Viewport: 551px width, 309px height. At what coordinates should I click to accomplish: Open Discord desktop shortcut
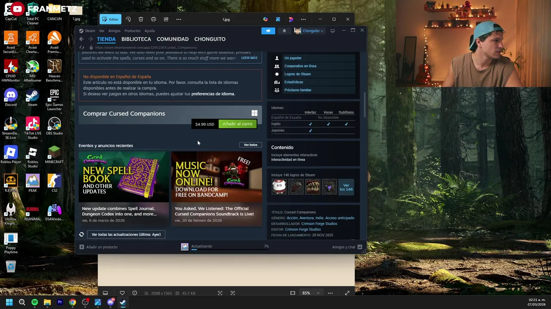coord(11,98)
